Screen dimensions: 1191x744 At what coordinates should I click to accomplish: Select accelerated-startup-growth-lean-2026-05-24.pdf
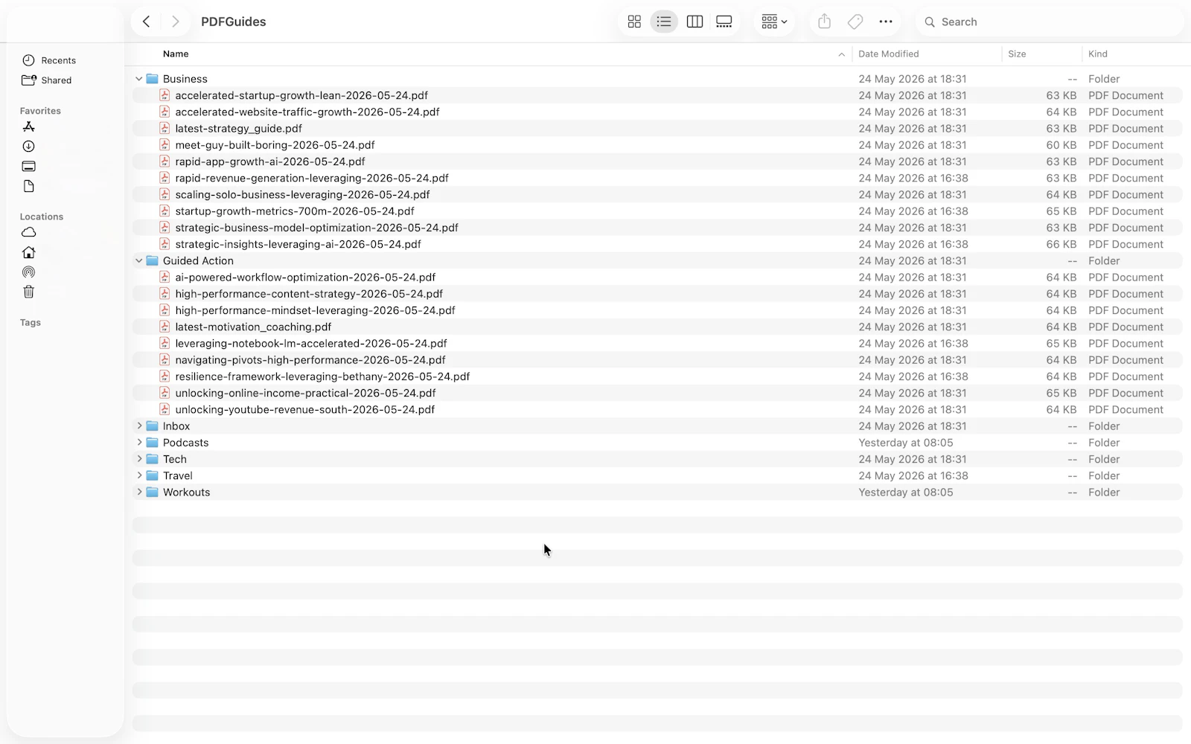(301, 95)
